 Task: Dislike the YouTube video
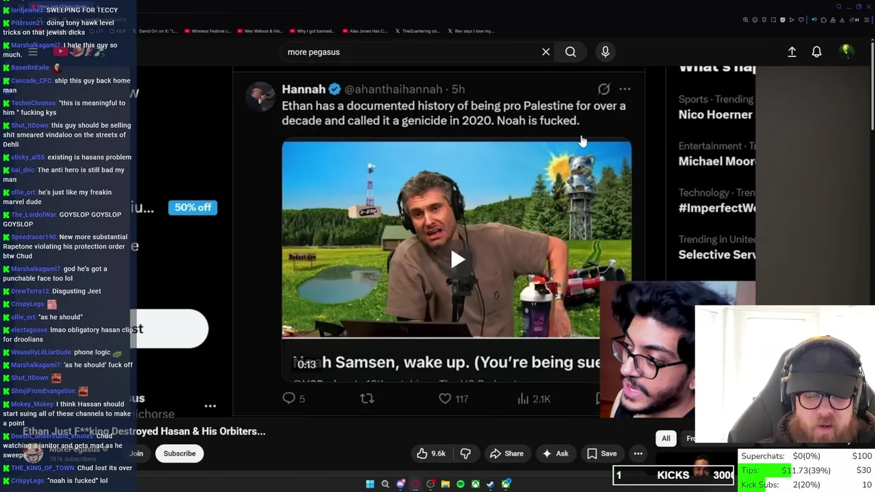[x=466, y=453]
